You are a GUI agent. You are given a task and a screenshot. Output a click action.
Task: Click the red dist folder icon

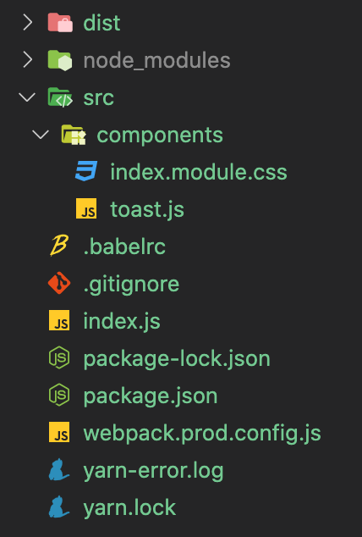(x=60, y=22)
